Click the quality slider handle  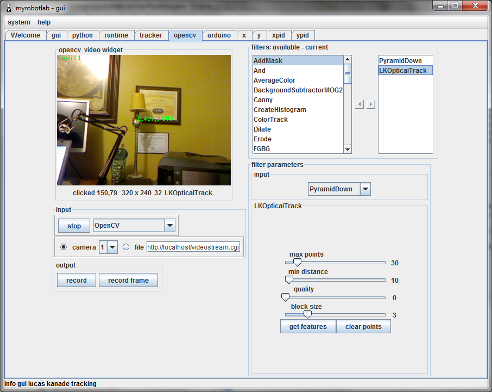click(285, 297)
